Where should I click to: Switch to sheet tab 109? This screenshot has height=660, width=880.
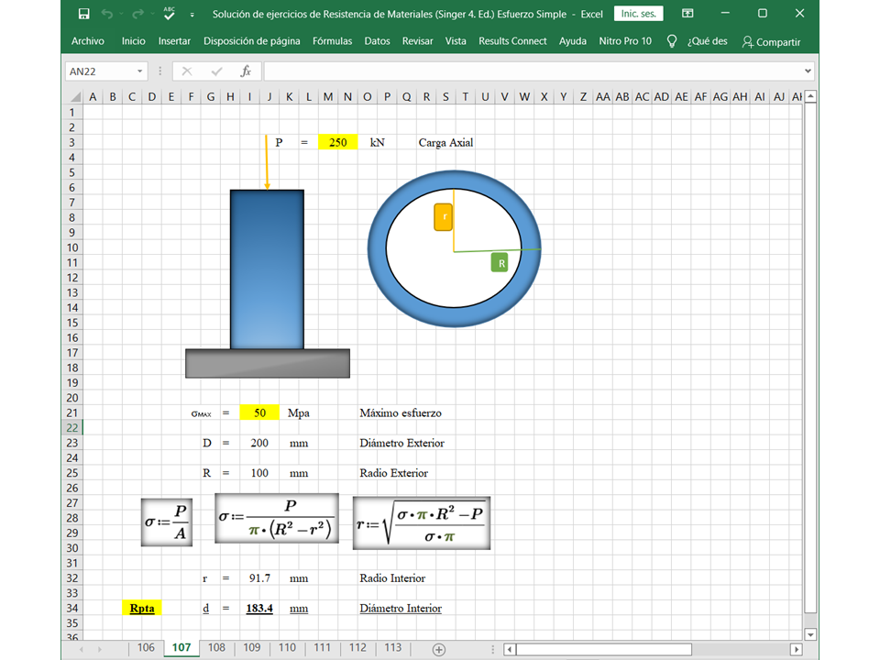[x=252, y=648]
